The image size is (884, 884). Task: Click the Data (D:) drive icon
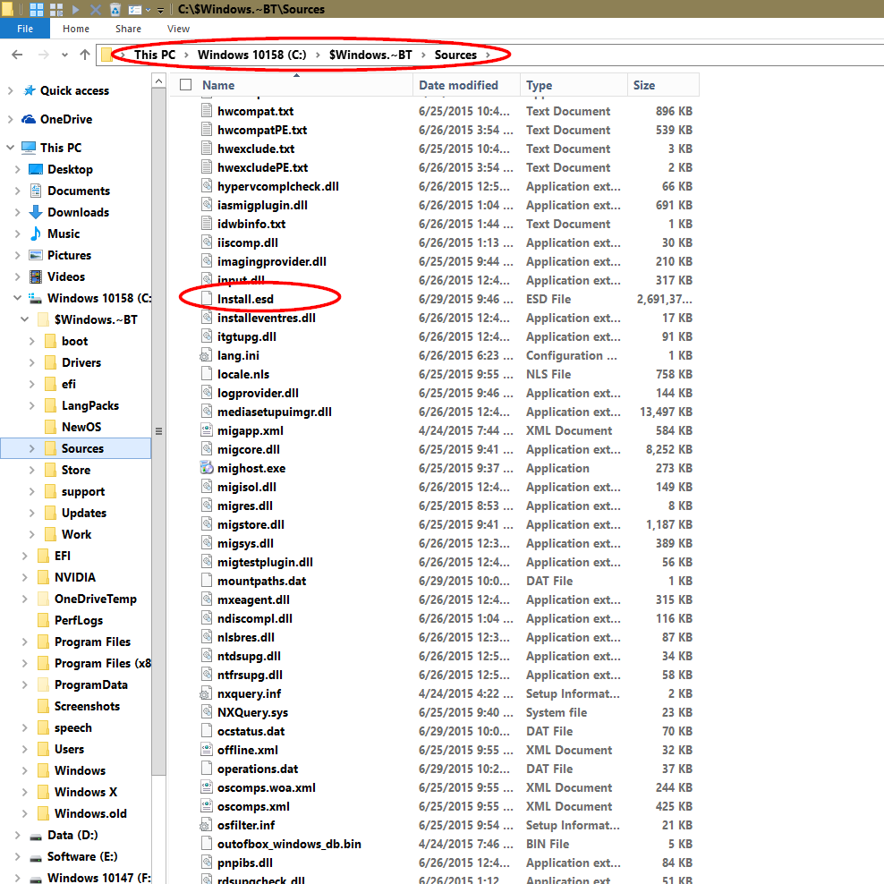[x=36, y=836]
